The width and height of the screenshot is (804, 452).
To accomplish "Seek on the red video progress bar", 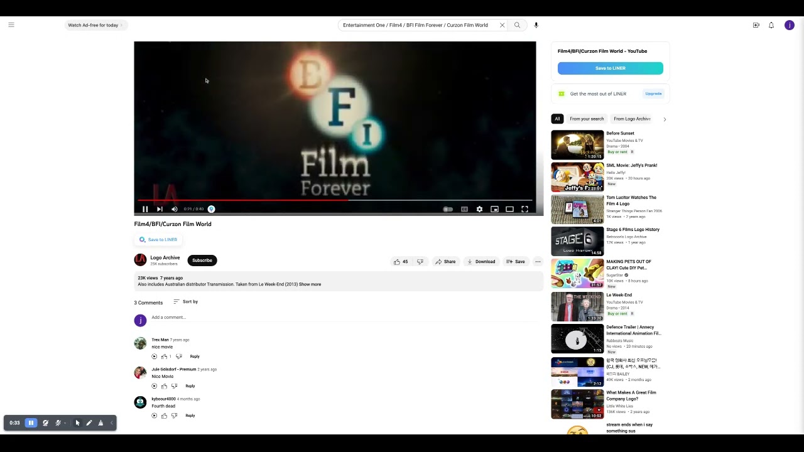I will (335, 200).
